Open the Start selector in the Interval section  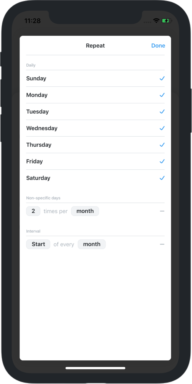tap(38, 244)
